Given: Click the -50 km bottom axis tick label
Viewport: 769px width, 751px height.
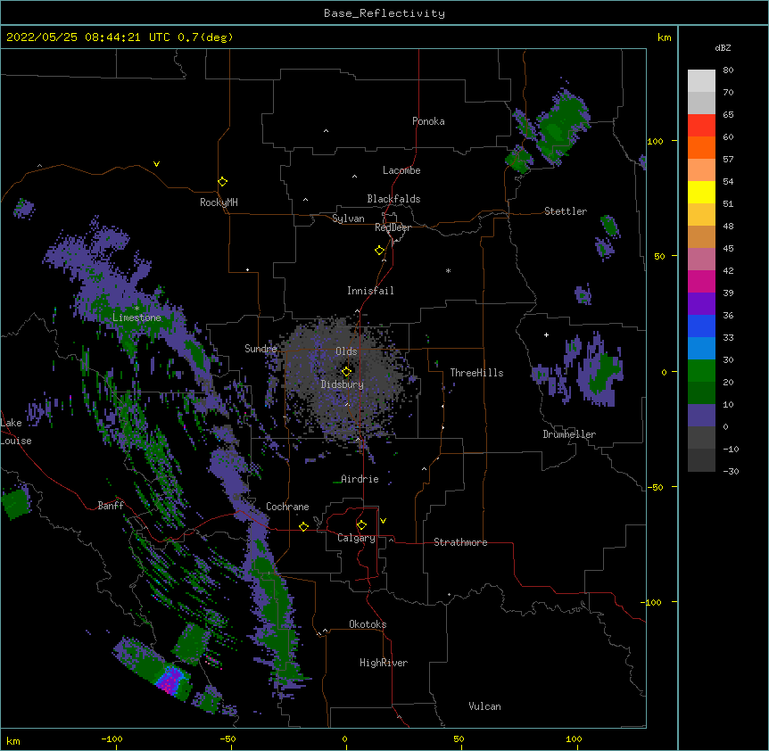Looking at the screenshot, I should coord(227,739).
